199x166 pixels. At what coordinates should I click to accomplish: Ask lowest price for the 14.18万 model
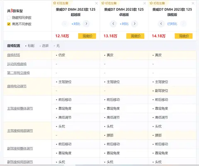click(x=184, y=36)
